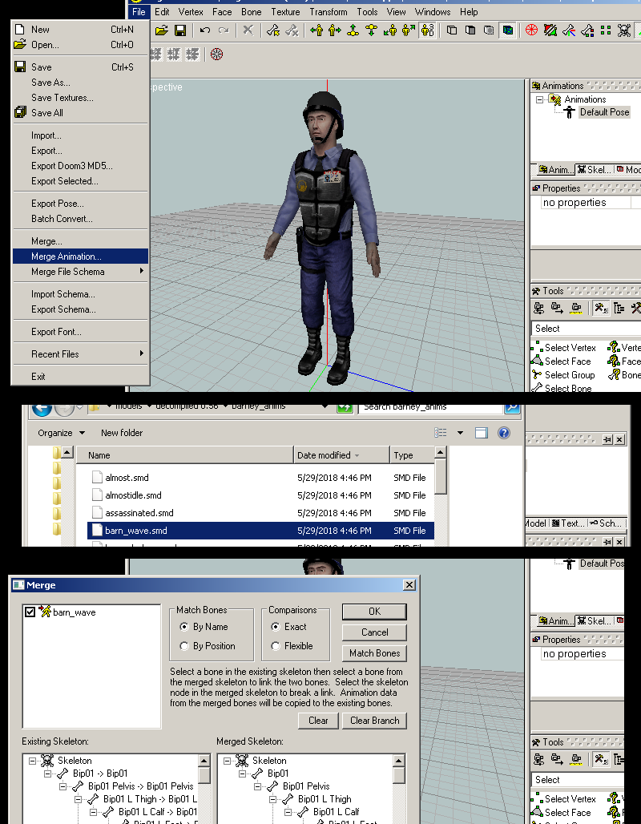This screenshot has height=824, width=641.
Task: Click the Clear Branch button
Action: [x=374, y=721]
